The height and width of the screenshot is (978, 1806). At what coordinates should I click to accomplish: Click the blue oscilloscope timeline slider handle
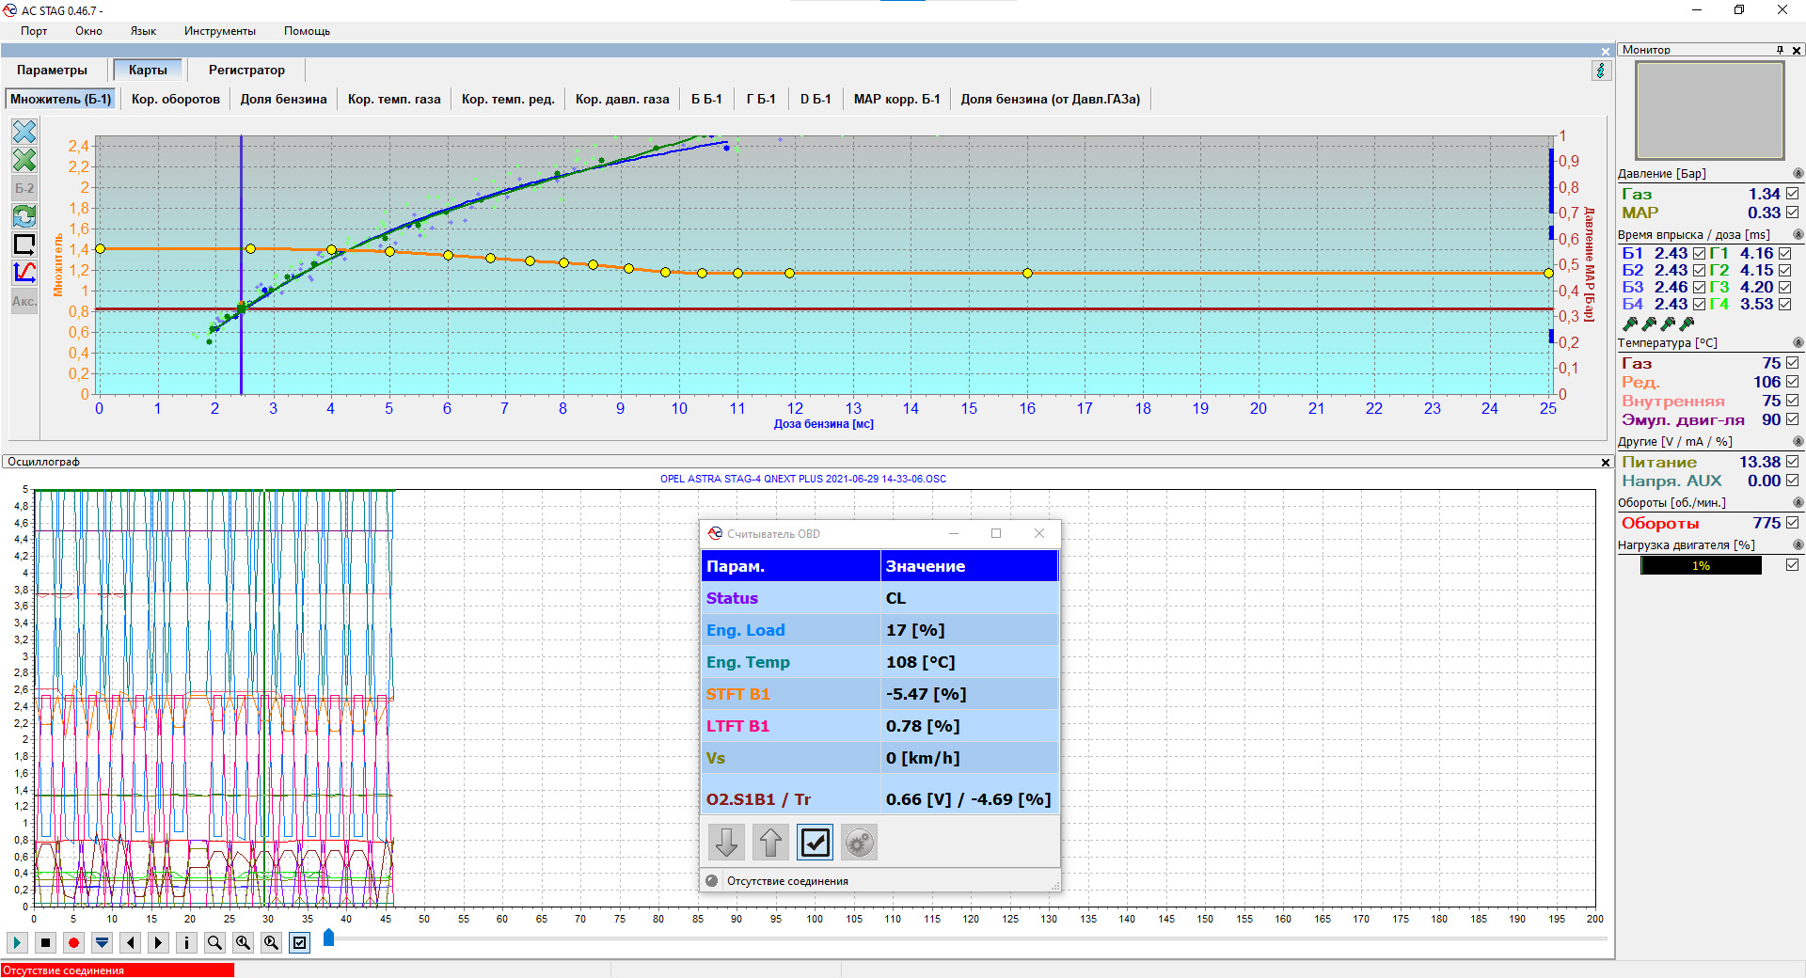point(328,938)
